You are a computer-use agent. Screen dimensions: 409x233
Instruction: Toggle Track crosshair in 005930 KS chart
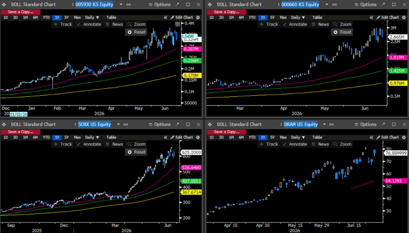63,24
